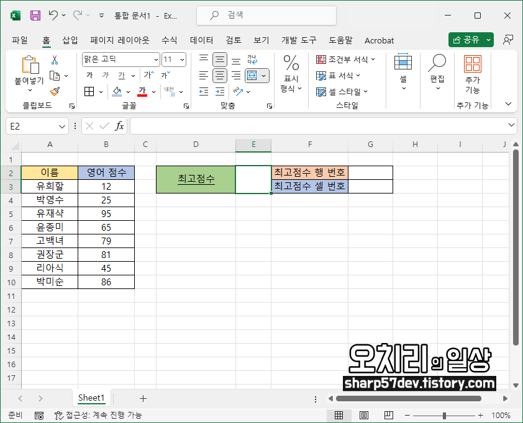Click the merge and center icon
The image size is (523, 423).
(x=252, y=76)
